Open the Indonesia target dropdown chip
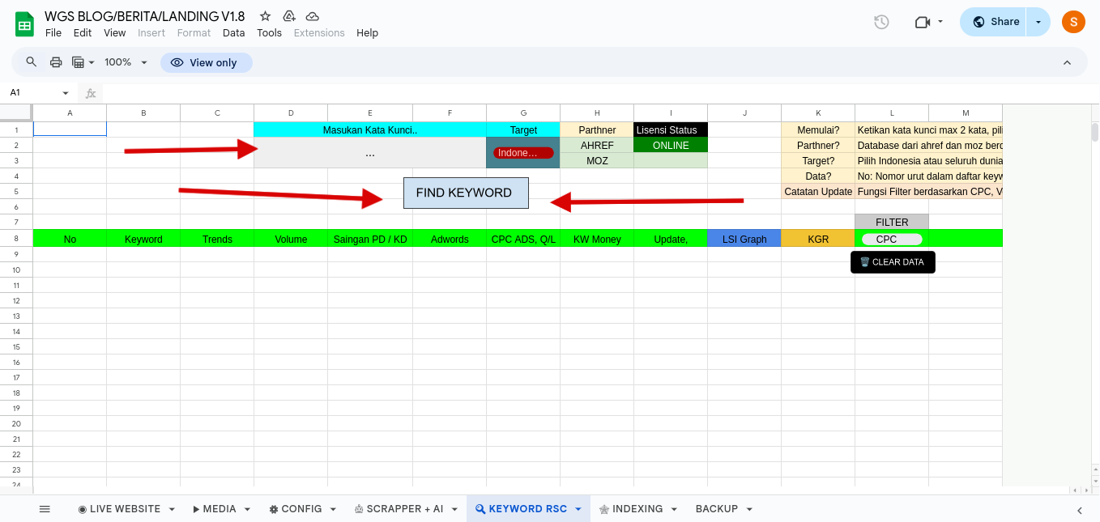 (523, 153)
